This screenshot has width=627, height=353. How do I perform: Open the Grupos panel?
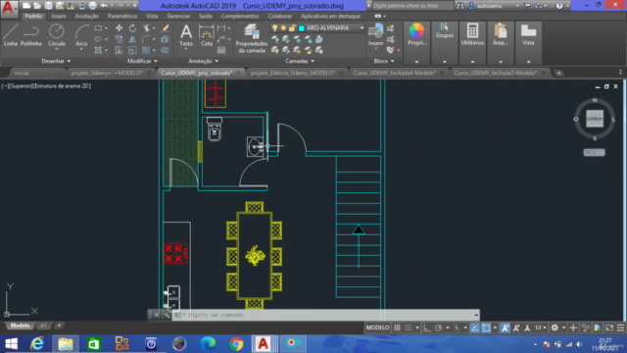coord(444,30)
